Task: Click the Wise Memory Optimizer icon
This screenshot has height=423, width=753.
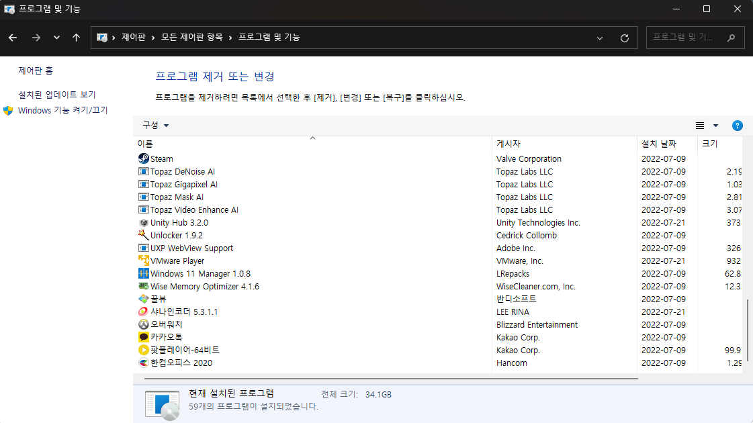Action: [x=143, y=286]
